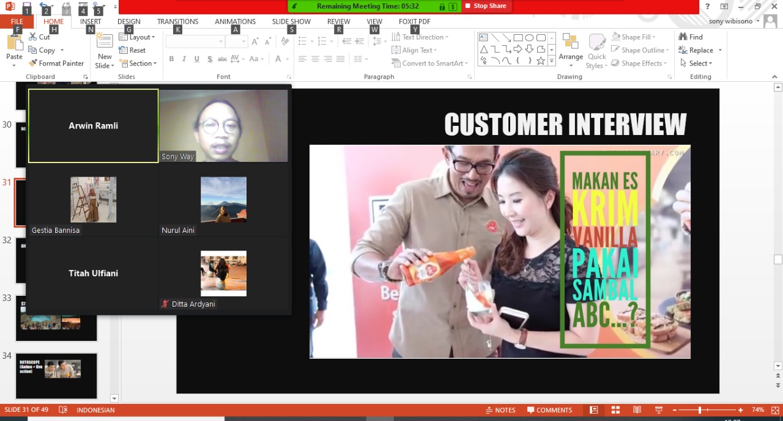Expand the shapes gallery More arrow
Image resolution: width=783 pixels, height=421 pixels.
click(x=551, y=60)
